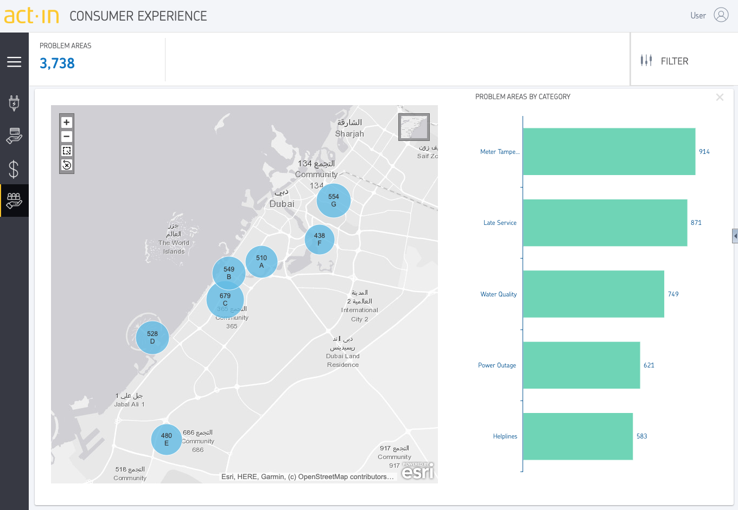738x510 pixels.
Task: Click the Meter Tampering bar in chart
Action: tap(609, 152)
